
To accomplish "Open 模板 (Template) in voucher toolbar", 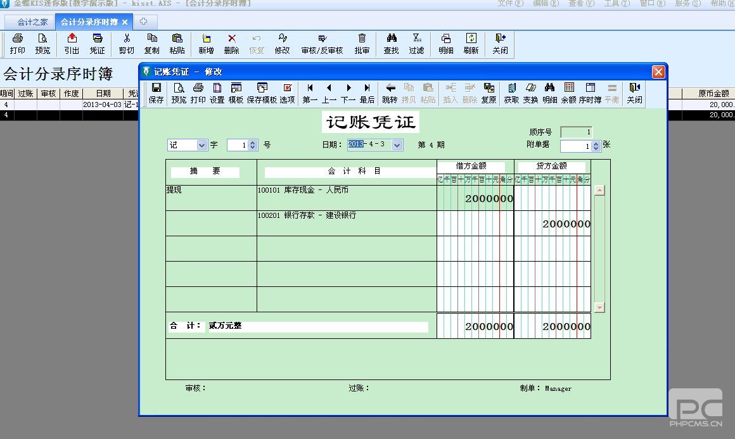I will point(236,93).
